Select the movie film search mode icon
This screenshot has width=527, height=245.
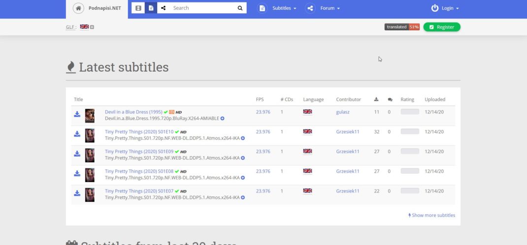coord(138,8)
